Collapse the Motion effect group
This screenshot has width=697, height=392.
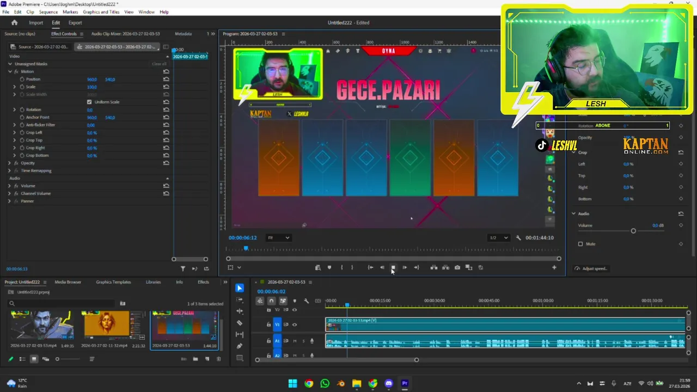[x=10, y=71]
